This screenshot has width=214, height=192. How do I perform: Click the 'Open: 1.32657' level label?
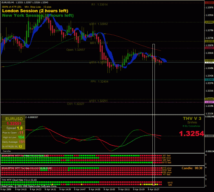point(75,50)
